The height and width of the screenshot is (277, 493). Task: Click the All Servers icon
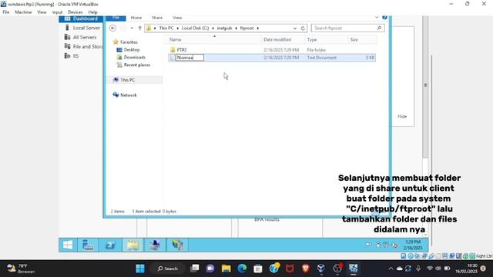tap(67, 37)
